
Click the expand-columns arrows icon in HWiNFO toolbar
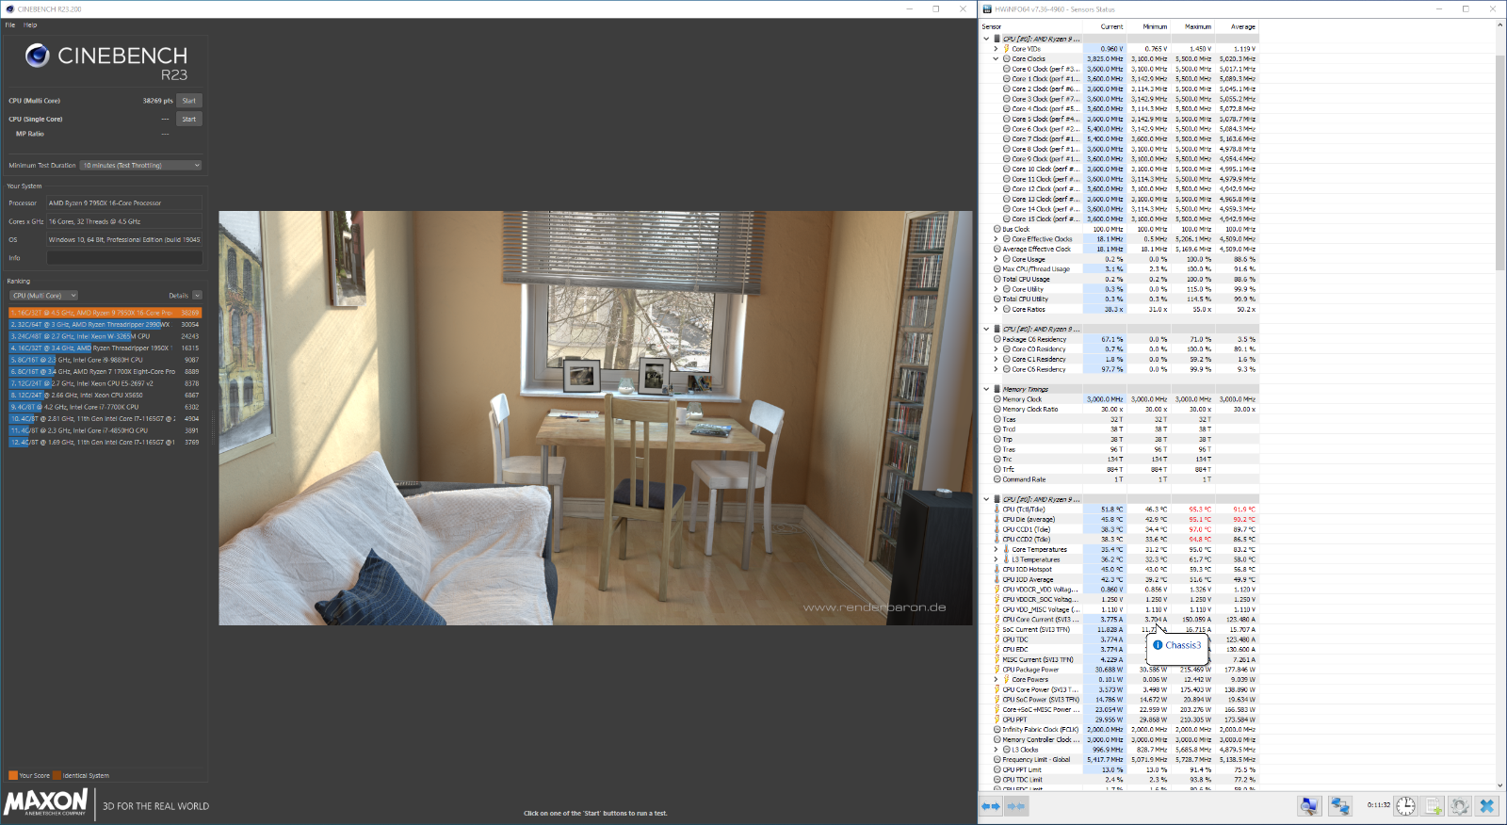tap(991, 806)
